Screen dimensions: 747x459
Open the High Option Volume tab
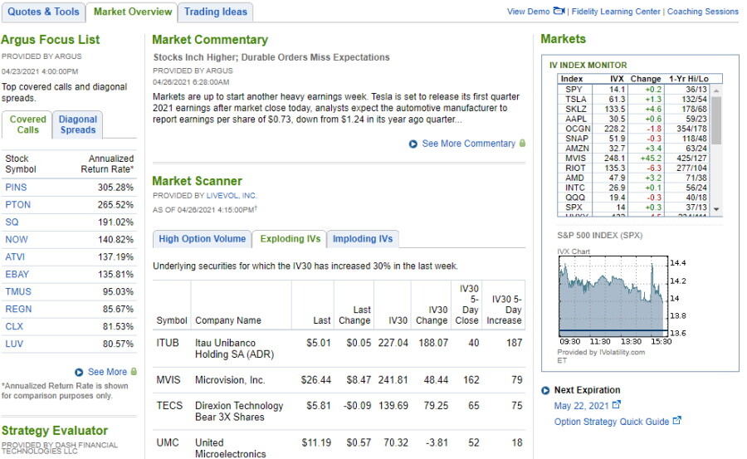click(x=202, y=239)
